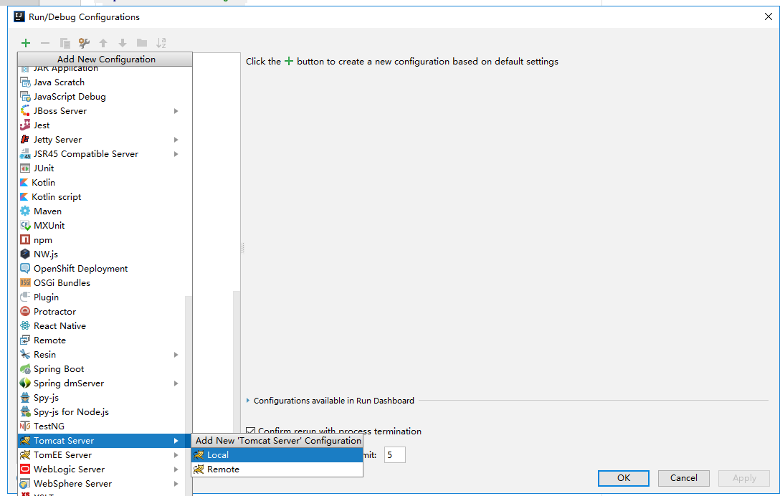Click the green plus Add Configuration button
Image resolution: width=780 pixels, height=496 pixels.
pyautogui.click(x=26, y=43)
